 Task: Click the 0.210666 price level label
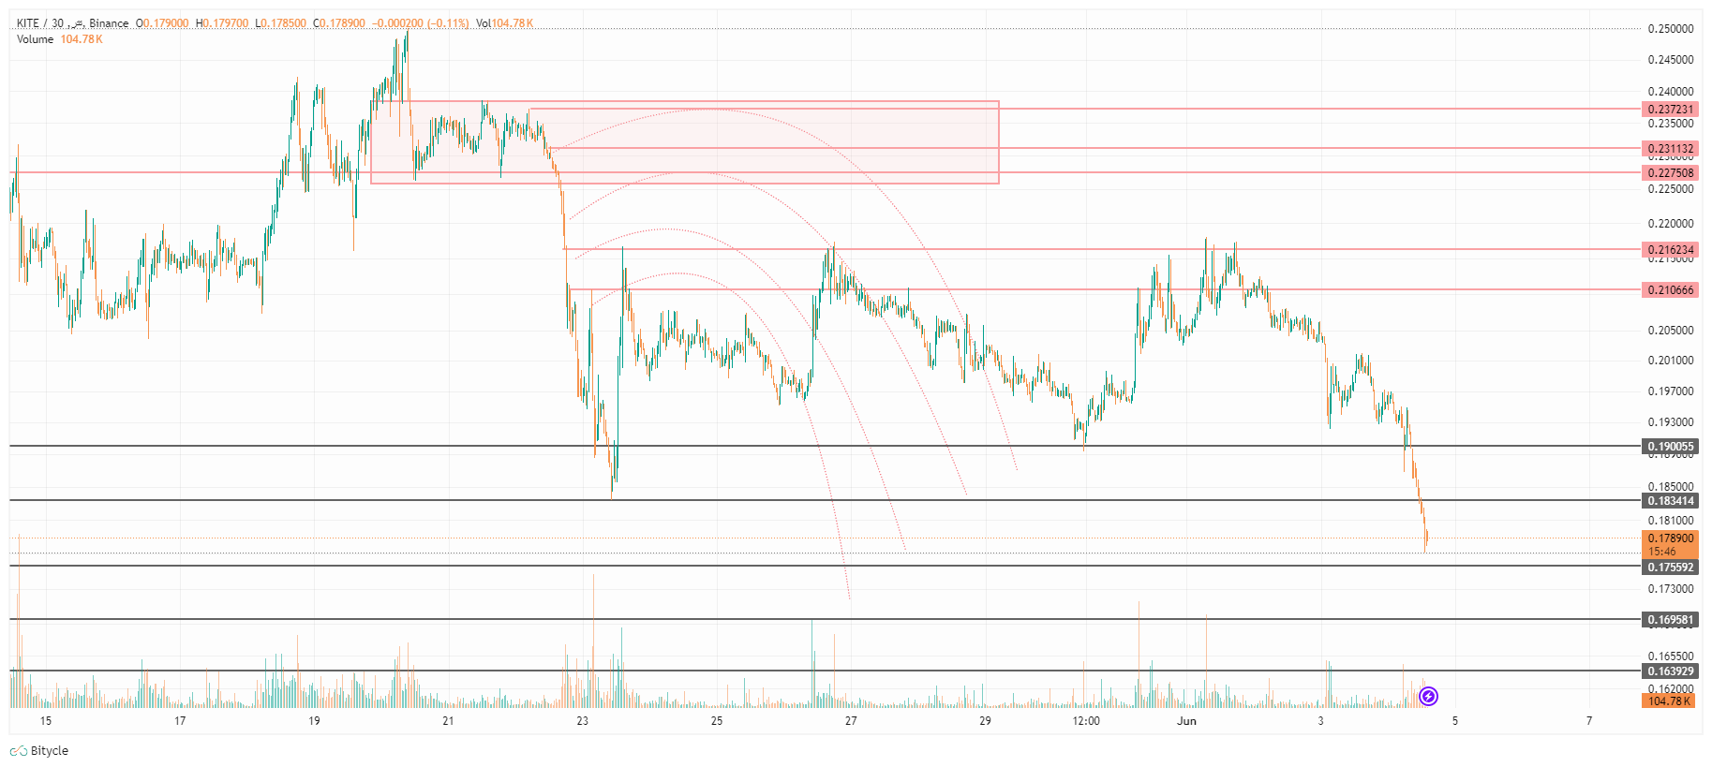[x=1671, y=290]
